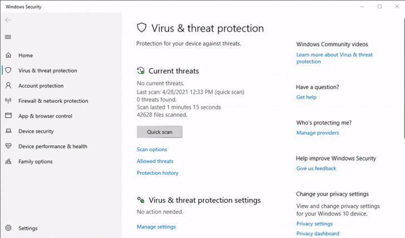
Task: Click the Account protection person icon
Action: point(8,86)
